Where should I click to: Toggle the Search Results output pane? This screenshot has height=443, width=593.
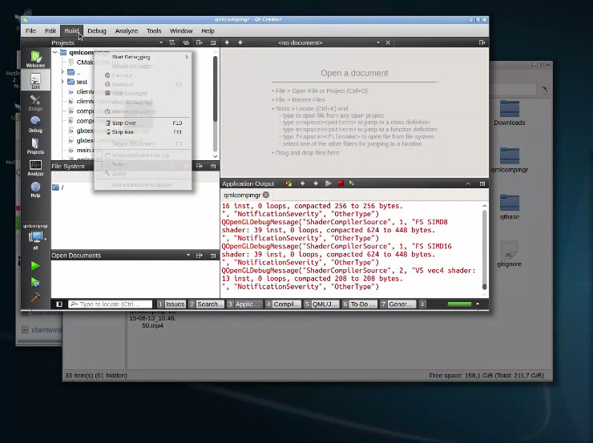[206, 304]
